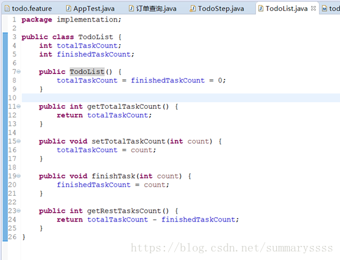Click the '0' literal on line 8

(220, 80)
